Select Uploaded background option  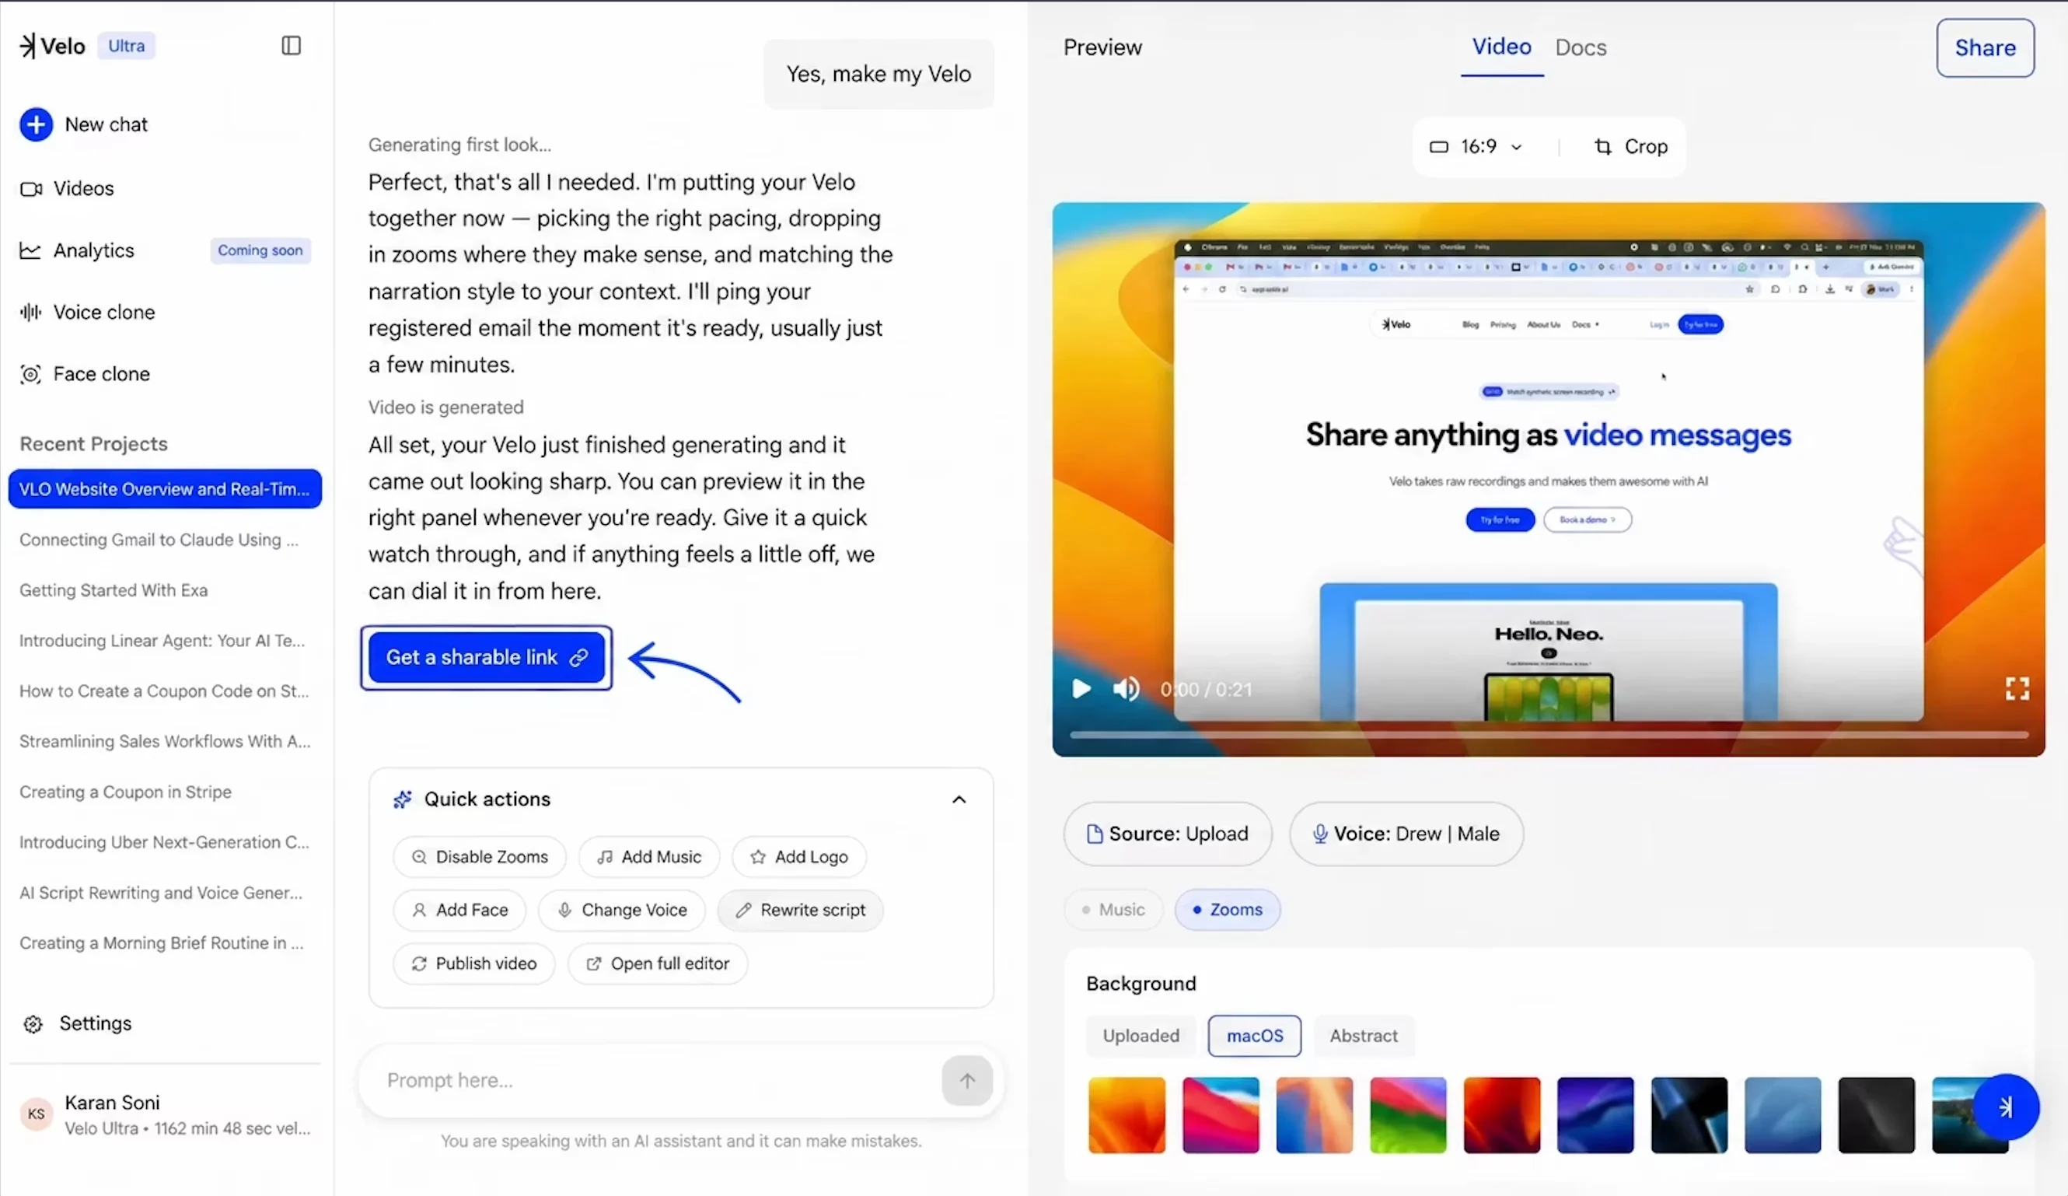coord(1141,1036)
